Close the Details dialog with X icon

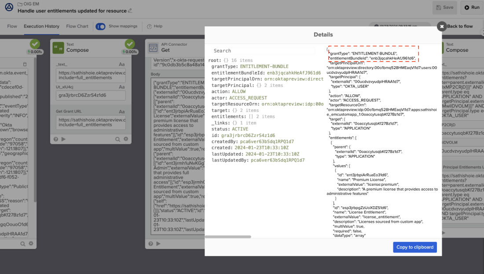[x=441, y=26]
